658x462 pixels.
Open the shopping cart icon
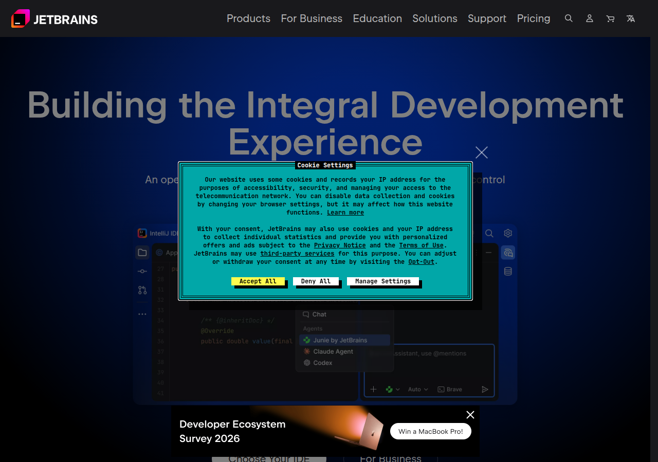[610, 18]
